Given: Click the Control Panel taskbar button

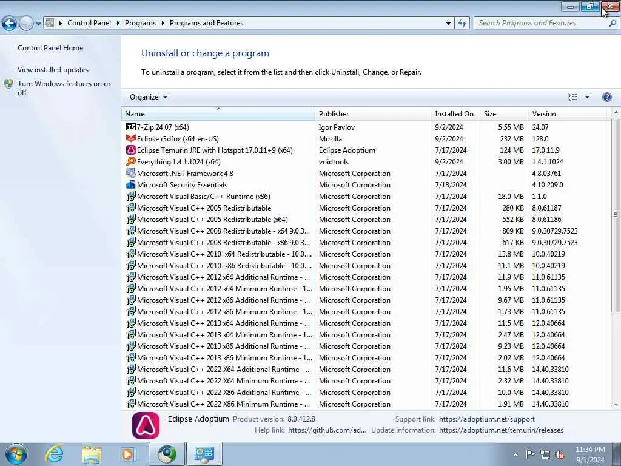Looking at the screenshot, I should [204, 454].
